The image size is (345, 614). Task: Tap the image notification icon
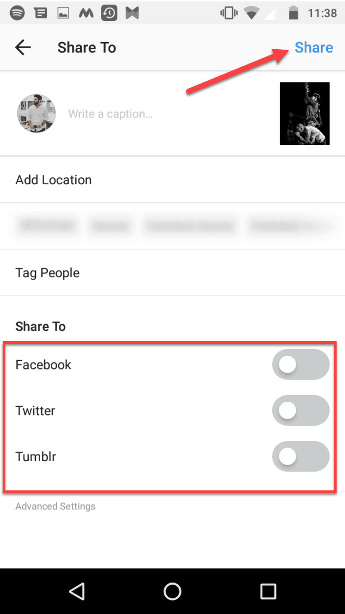click(63, 14)
